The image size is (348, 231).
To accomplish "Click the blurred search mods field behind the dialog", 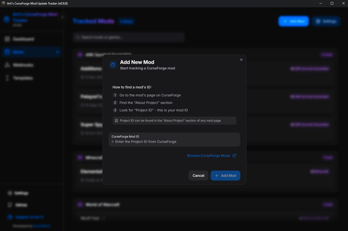I will (129, 37).
